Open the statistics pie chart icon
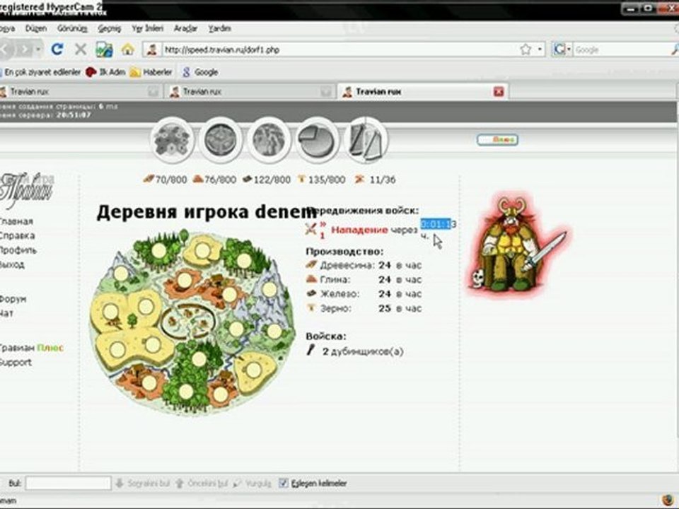Viewport: 679px width, 509px height. click(318, 140)
